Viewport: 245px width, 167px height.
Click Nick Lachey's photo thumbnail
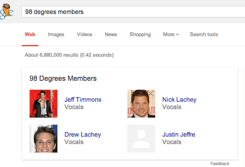(141, 104)
